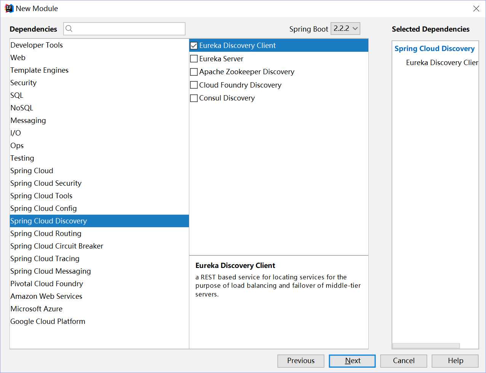Select the NoSQL category
Image resolution: width=486 pixels, height=373 pixels.
click(x=99, y=108)
